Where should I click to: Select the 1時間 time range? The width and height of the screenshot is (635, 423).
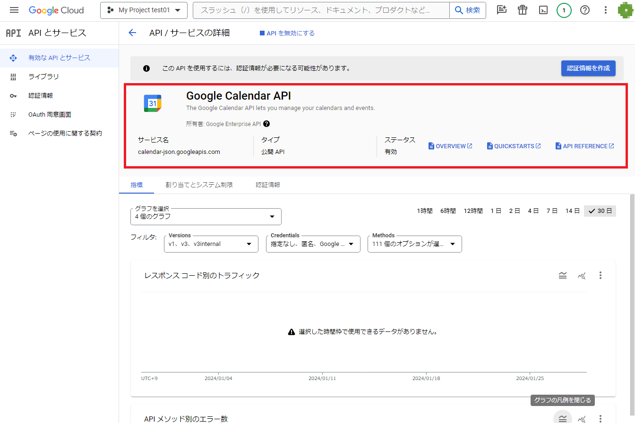tap(424, 211)
